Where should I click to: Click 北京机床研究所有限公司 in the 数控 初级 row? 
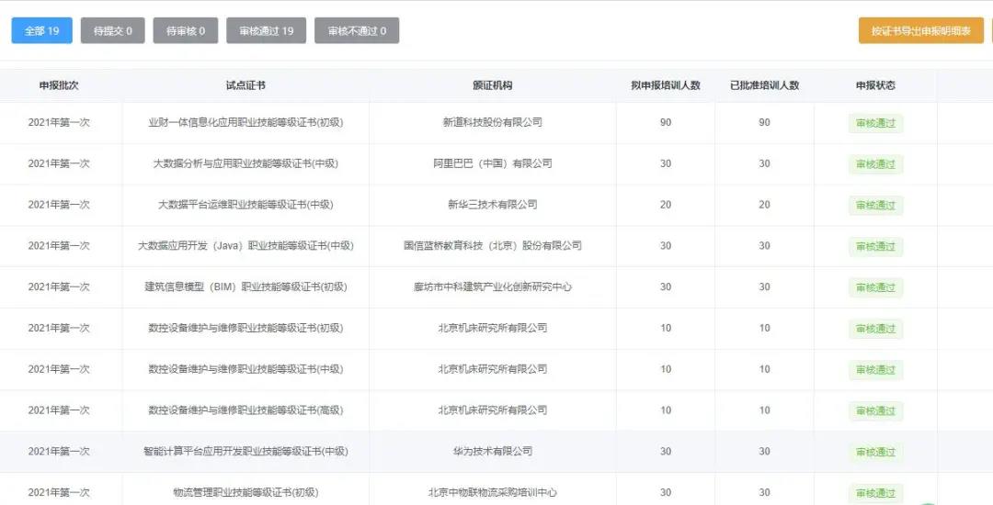pyautogui.click(x=493, y=328)
